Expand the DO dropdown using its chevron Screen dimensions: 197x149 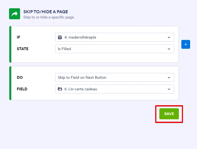pos(169,78)
